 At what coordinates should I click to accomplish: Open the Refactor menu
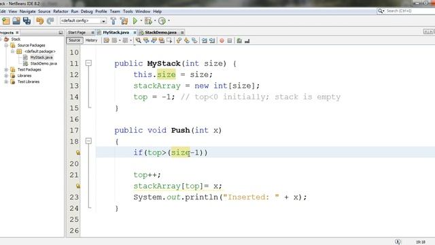pyautogui.click(x=60, y=12)
